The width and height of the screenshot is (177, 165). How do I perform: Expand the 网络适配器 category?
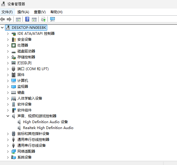point(8,151)
